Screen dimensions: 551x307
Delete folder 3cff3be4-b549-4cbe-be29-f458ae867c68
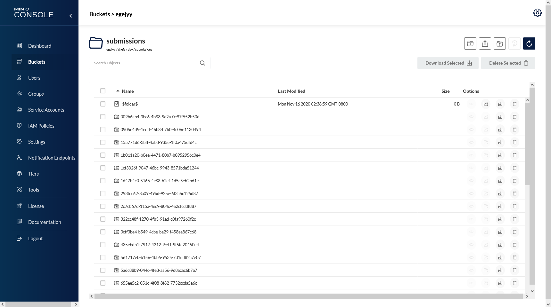pyautogui.click(x=514, y=232)
